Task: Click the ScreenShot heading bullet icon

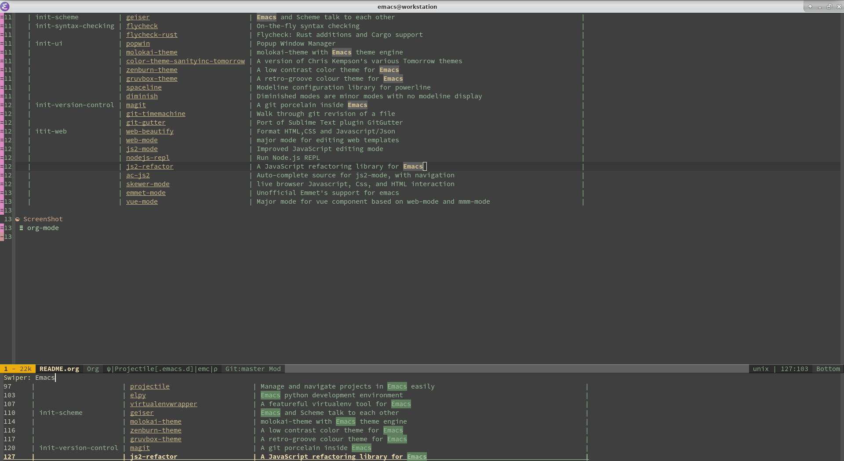Action: 18,219
